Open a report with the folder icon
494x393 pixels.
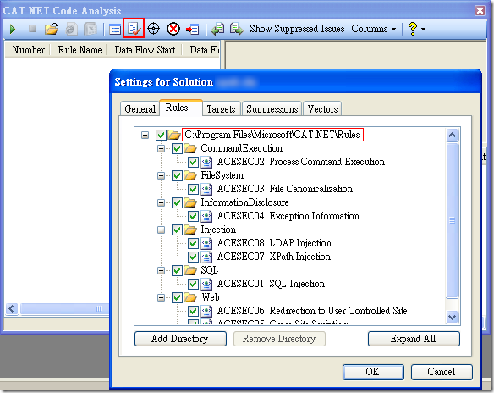coord(52,29)
